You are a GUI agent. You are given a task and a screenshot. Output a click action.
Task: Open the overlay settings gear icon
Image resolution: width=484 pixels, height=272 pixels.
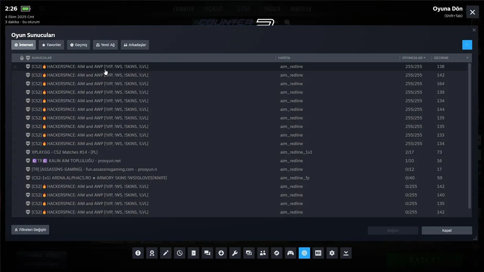(332, 253)
